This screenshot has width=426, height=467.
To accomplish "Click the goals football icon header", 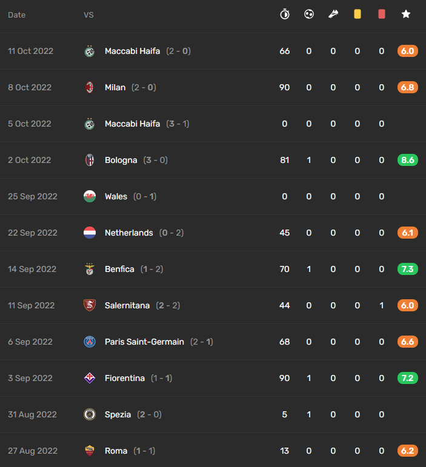I will click(x=309, y=14).
